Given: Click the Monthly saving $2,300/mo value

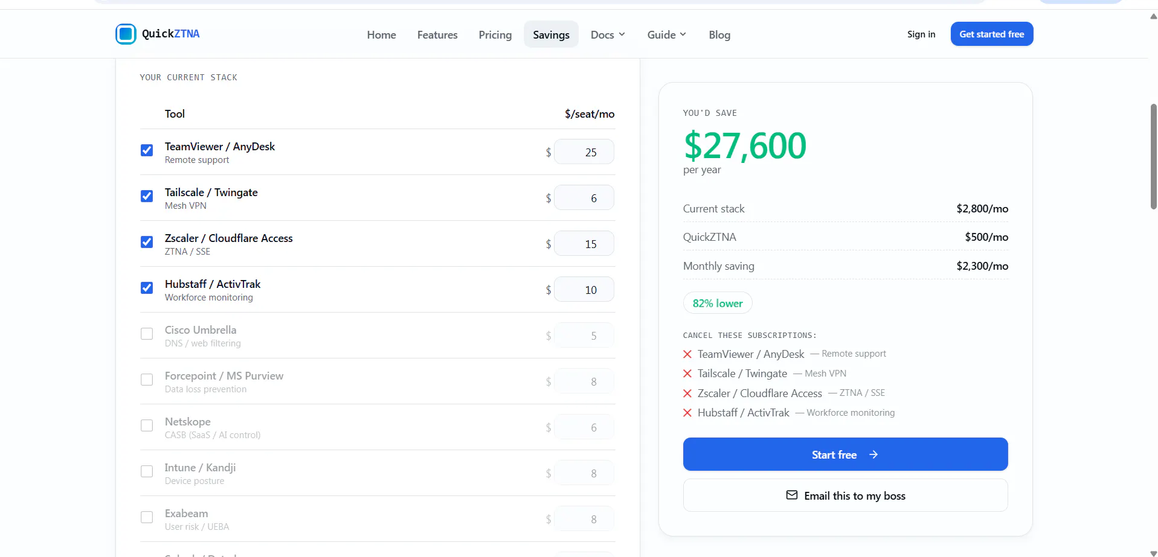Looking at the screenshot, I should tap(982, 266).
